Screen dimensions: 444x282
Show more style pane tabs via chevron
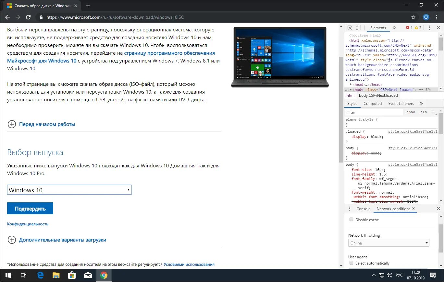(x=421, y=104)
